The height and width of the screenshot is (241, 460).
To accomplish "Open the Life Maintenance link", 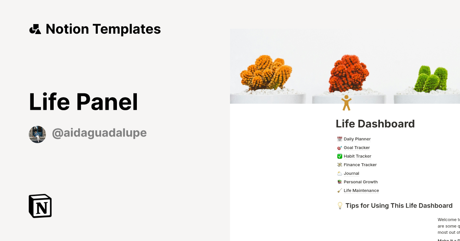I will pos(361,190).
